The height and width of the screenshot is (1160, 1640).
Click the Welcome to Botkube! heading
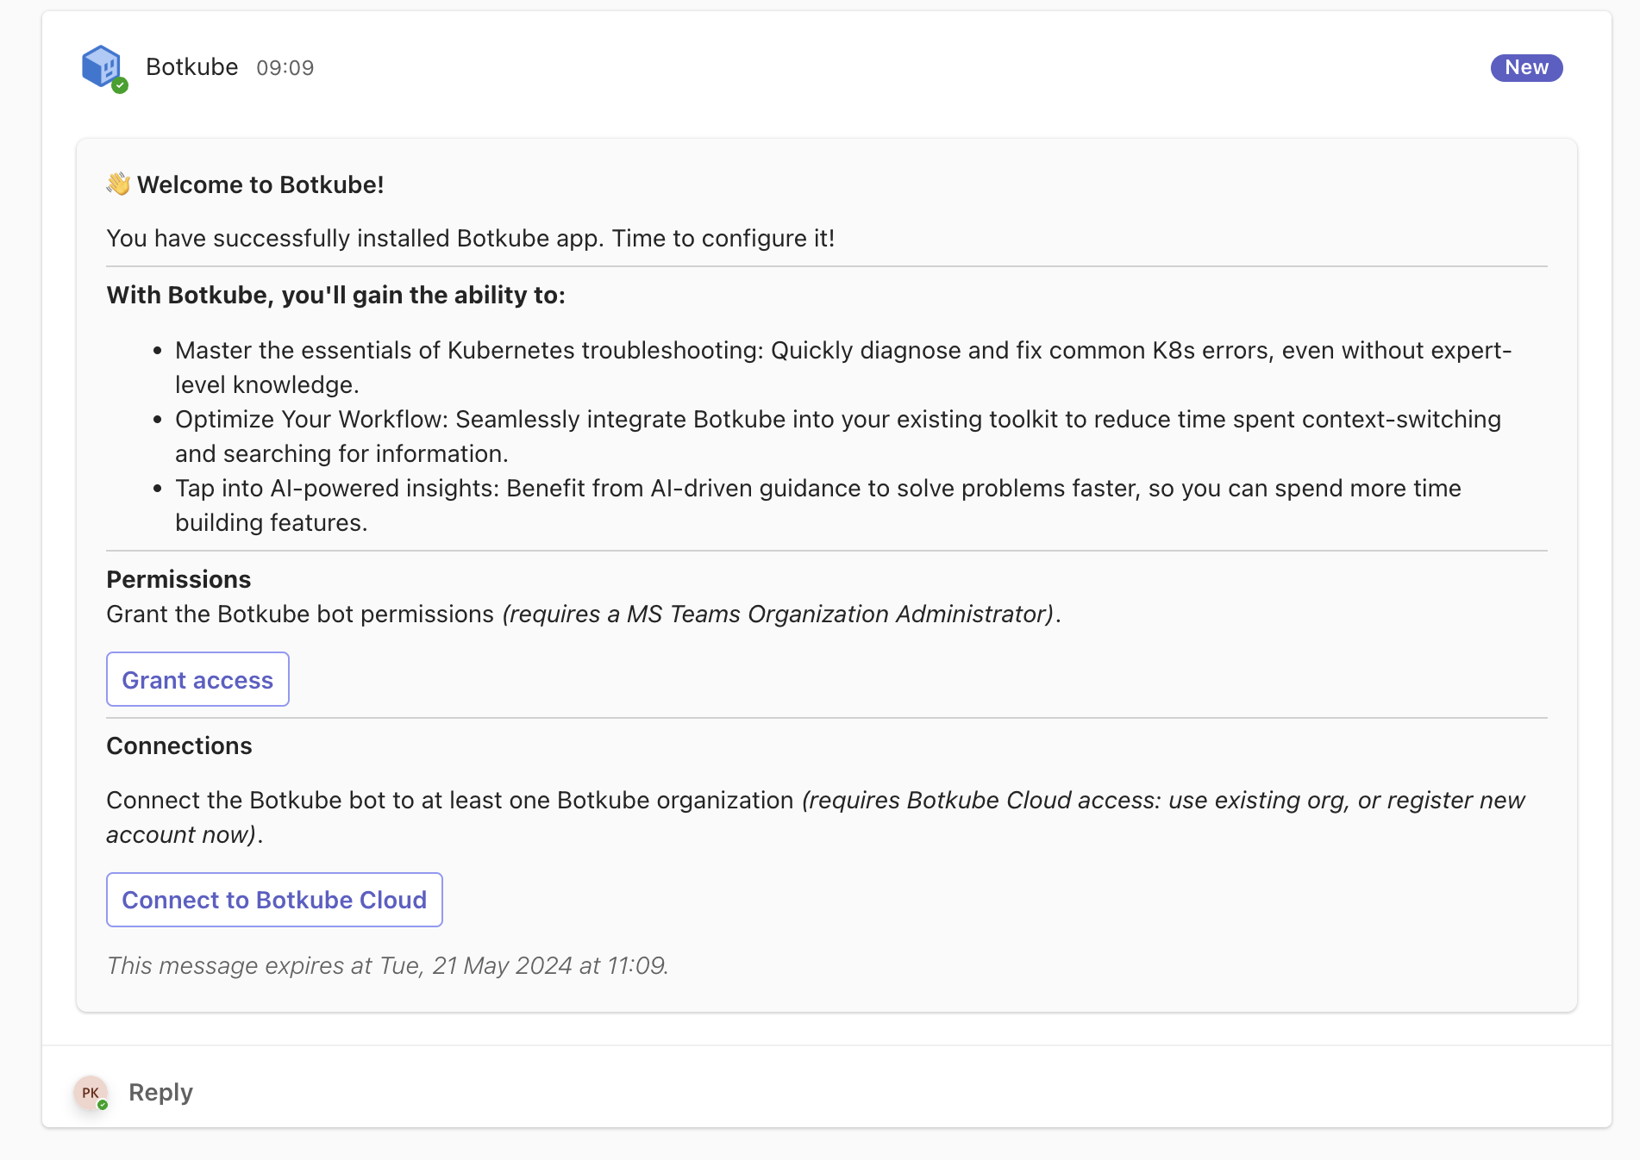[260, 184]
